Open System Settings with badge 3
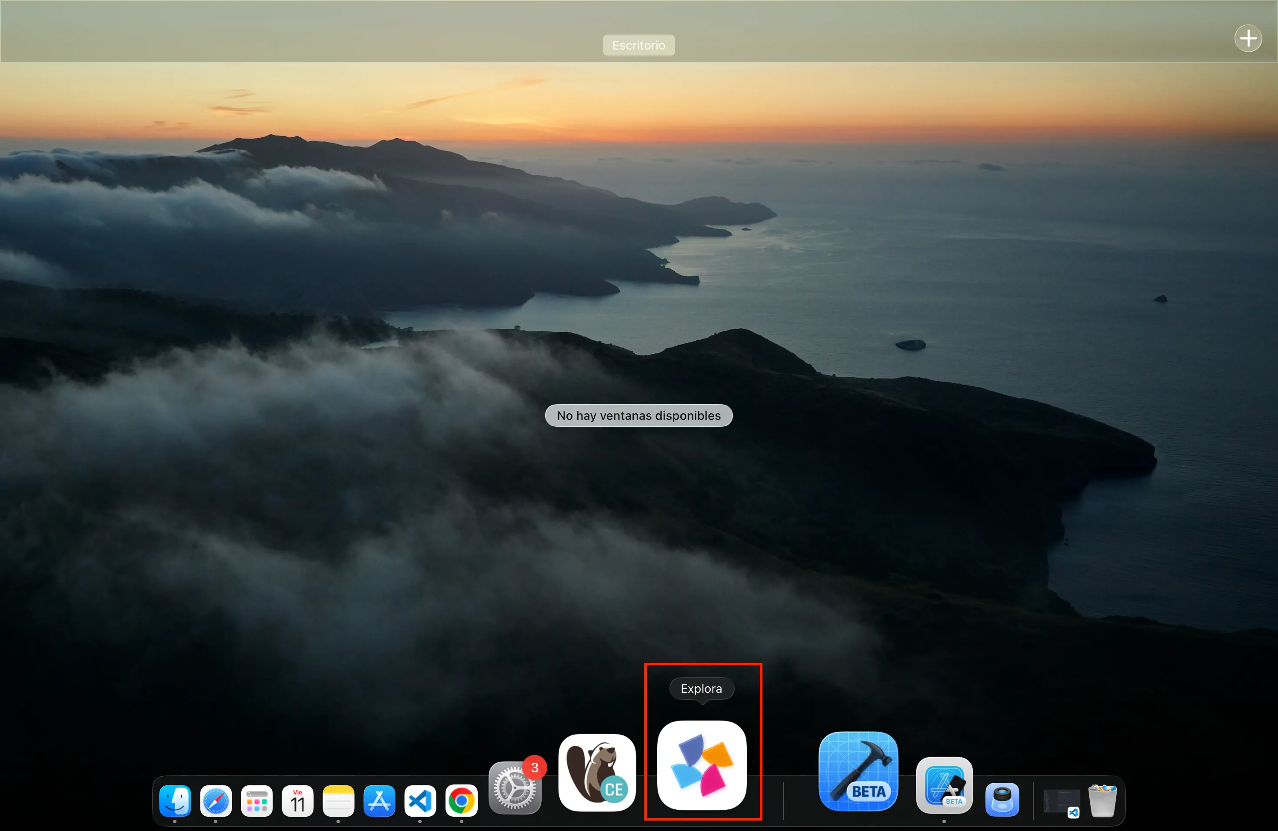 tap(515, 788)
